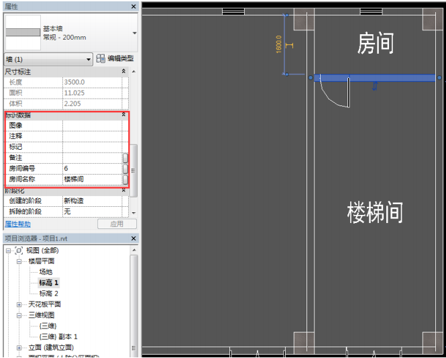The width and height of the screenshot is (446, 358).
Task: Select the 房间名称 value 楼梯间
Action: coord(92,179)
